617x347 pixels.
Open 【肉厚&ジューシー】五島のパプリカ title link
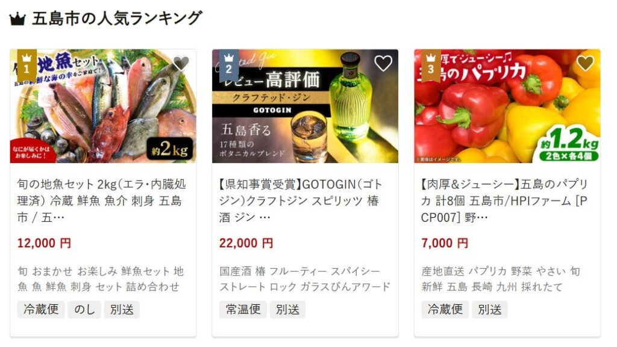[x=504, y=201]
